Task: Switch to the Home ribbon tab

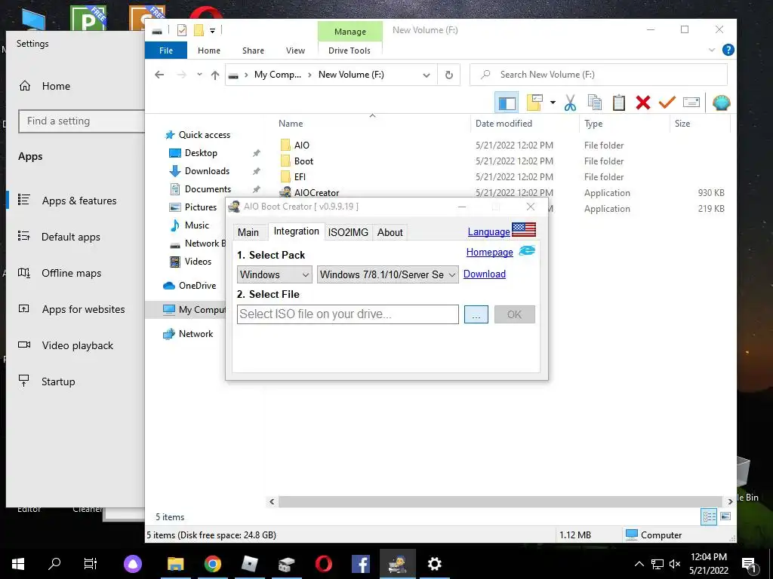Action: click(209, 51)
